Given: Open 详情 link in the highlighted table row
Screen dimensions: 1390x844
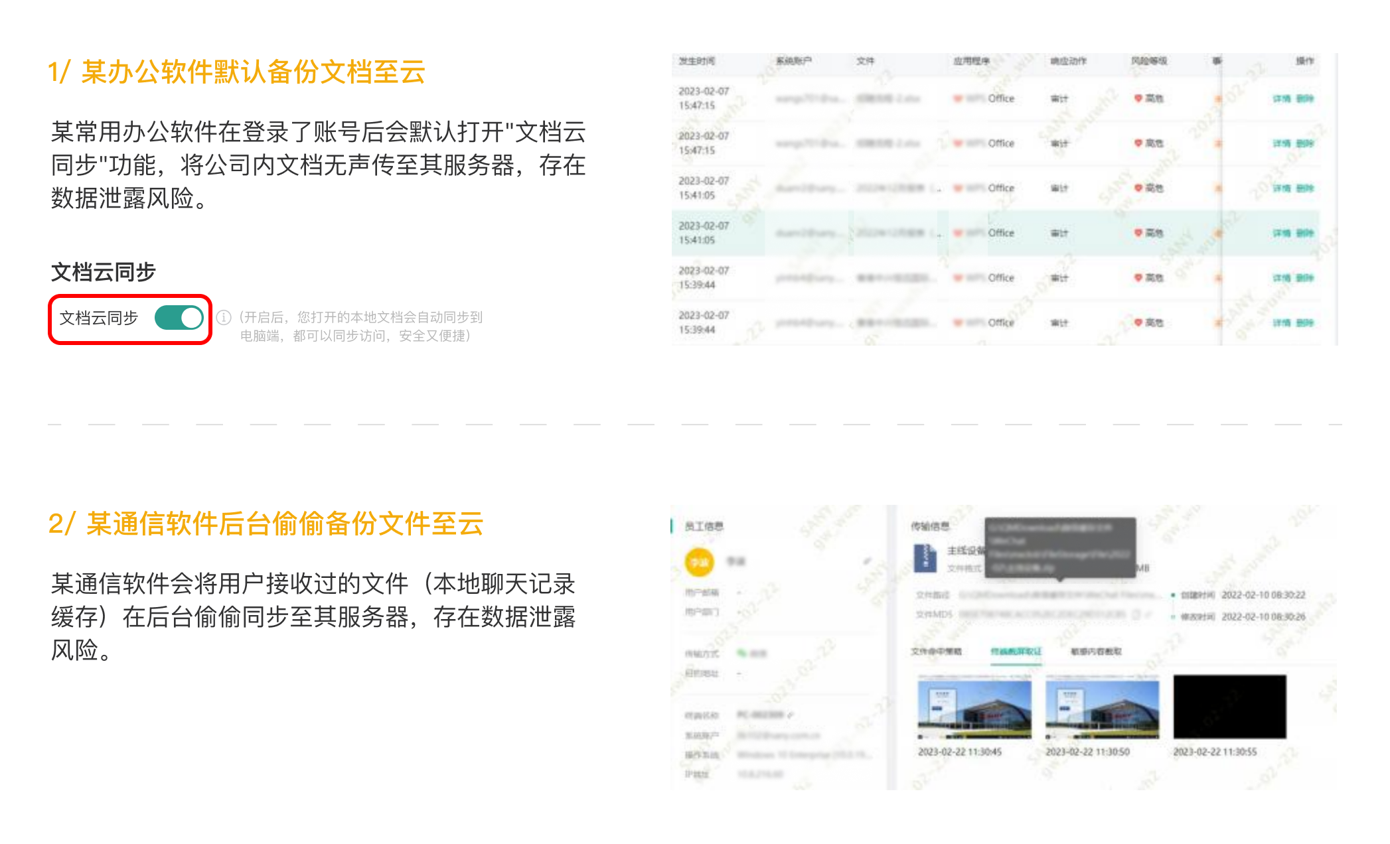Looking at the screenshot, I should [1281, 233].
